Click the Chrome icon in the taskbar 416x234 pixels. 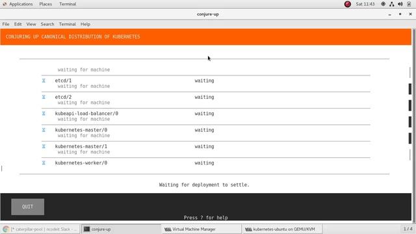(x=6, y=229)
